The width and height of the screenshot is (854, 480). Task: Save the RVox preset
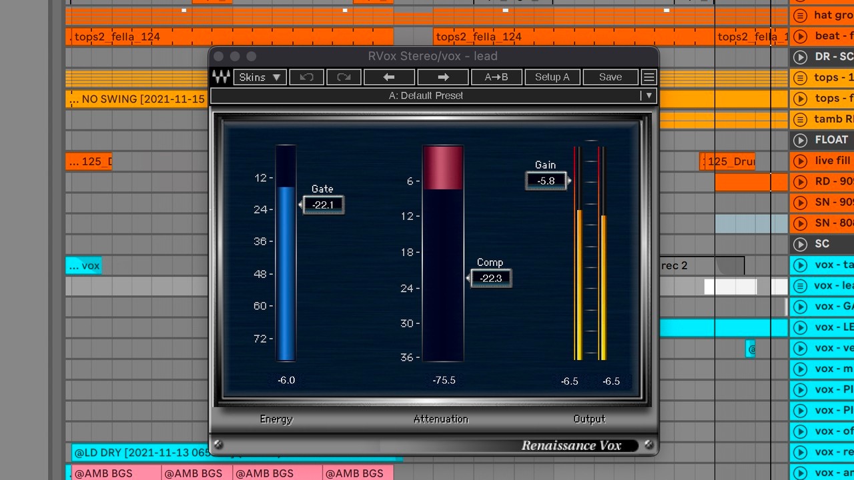point(610,77)
